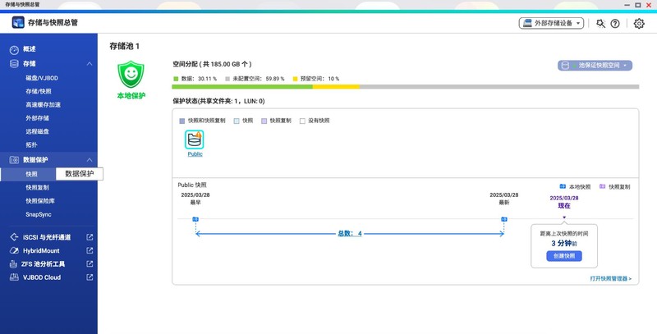This screenshot has height=334, width=657.
Task: Select 磁盘/VJBOD in sidebar
Action: [42, 78]
